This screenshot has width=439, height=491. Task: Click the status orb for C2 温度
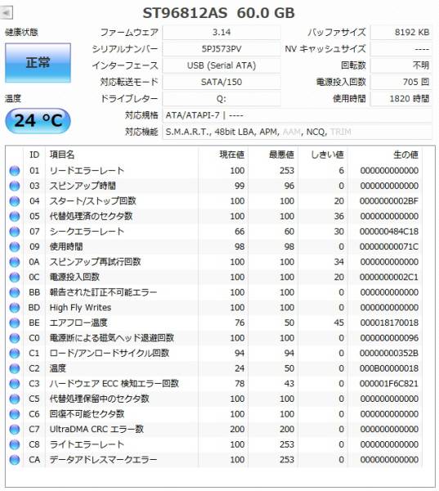pos(15,368)
